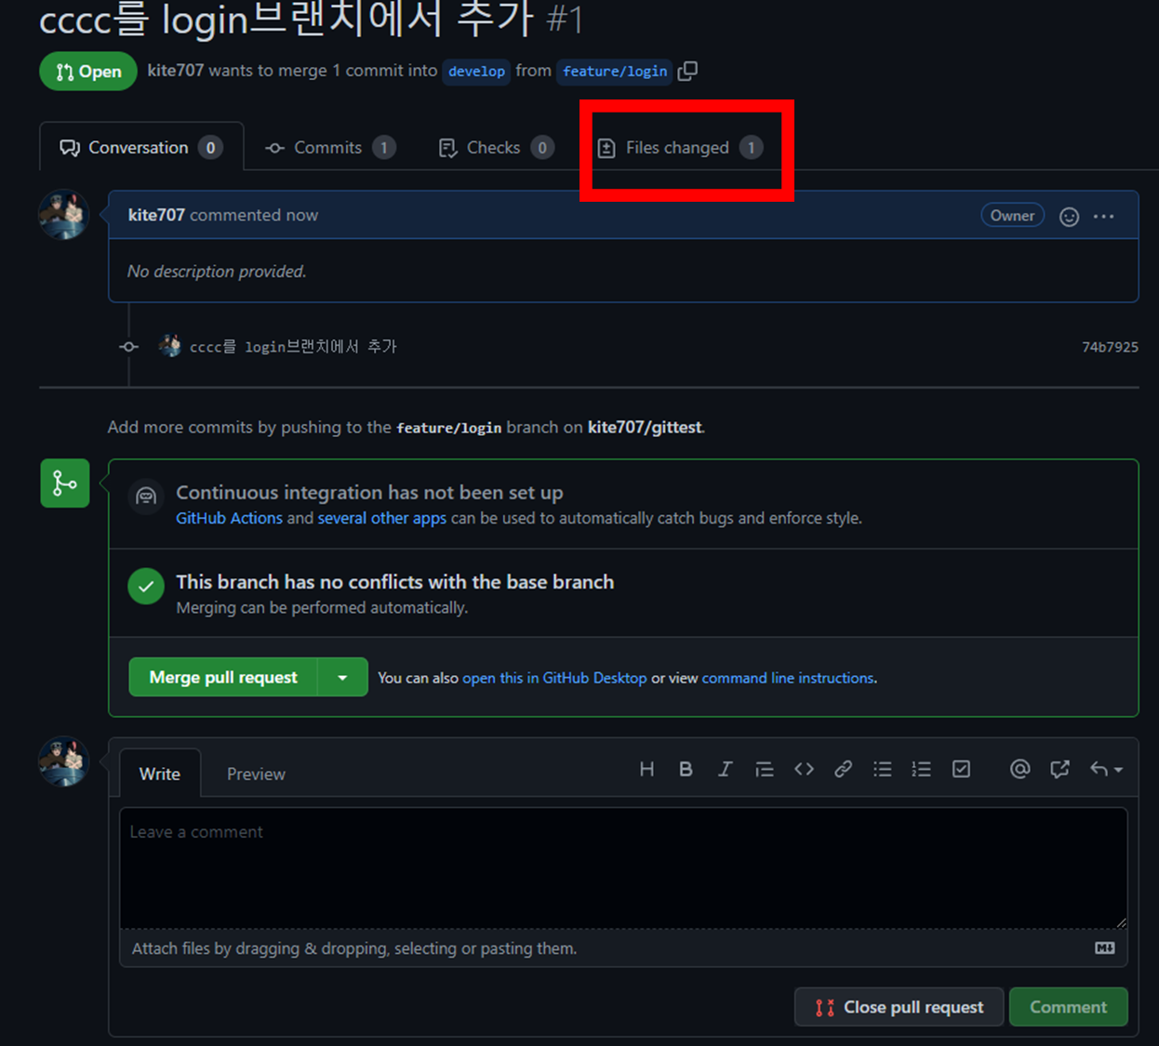
Task: Click 'This branch has no conflicts' heading
Action: pos(395,582)
